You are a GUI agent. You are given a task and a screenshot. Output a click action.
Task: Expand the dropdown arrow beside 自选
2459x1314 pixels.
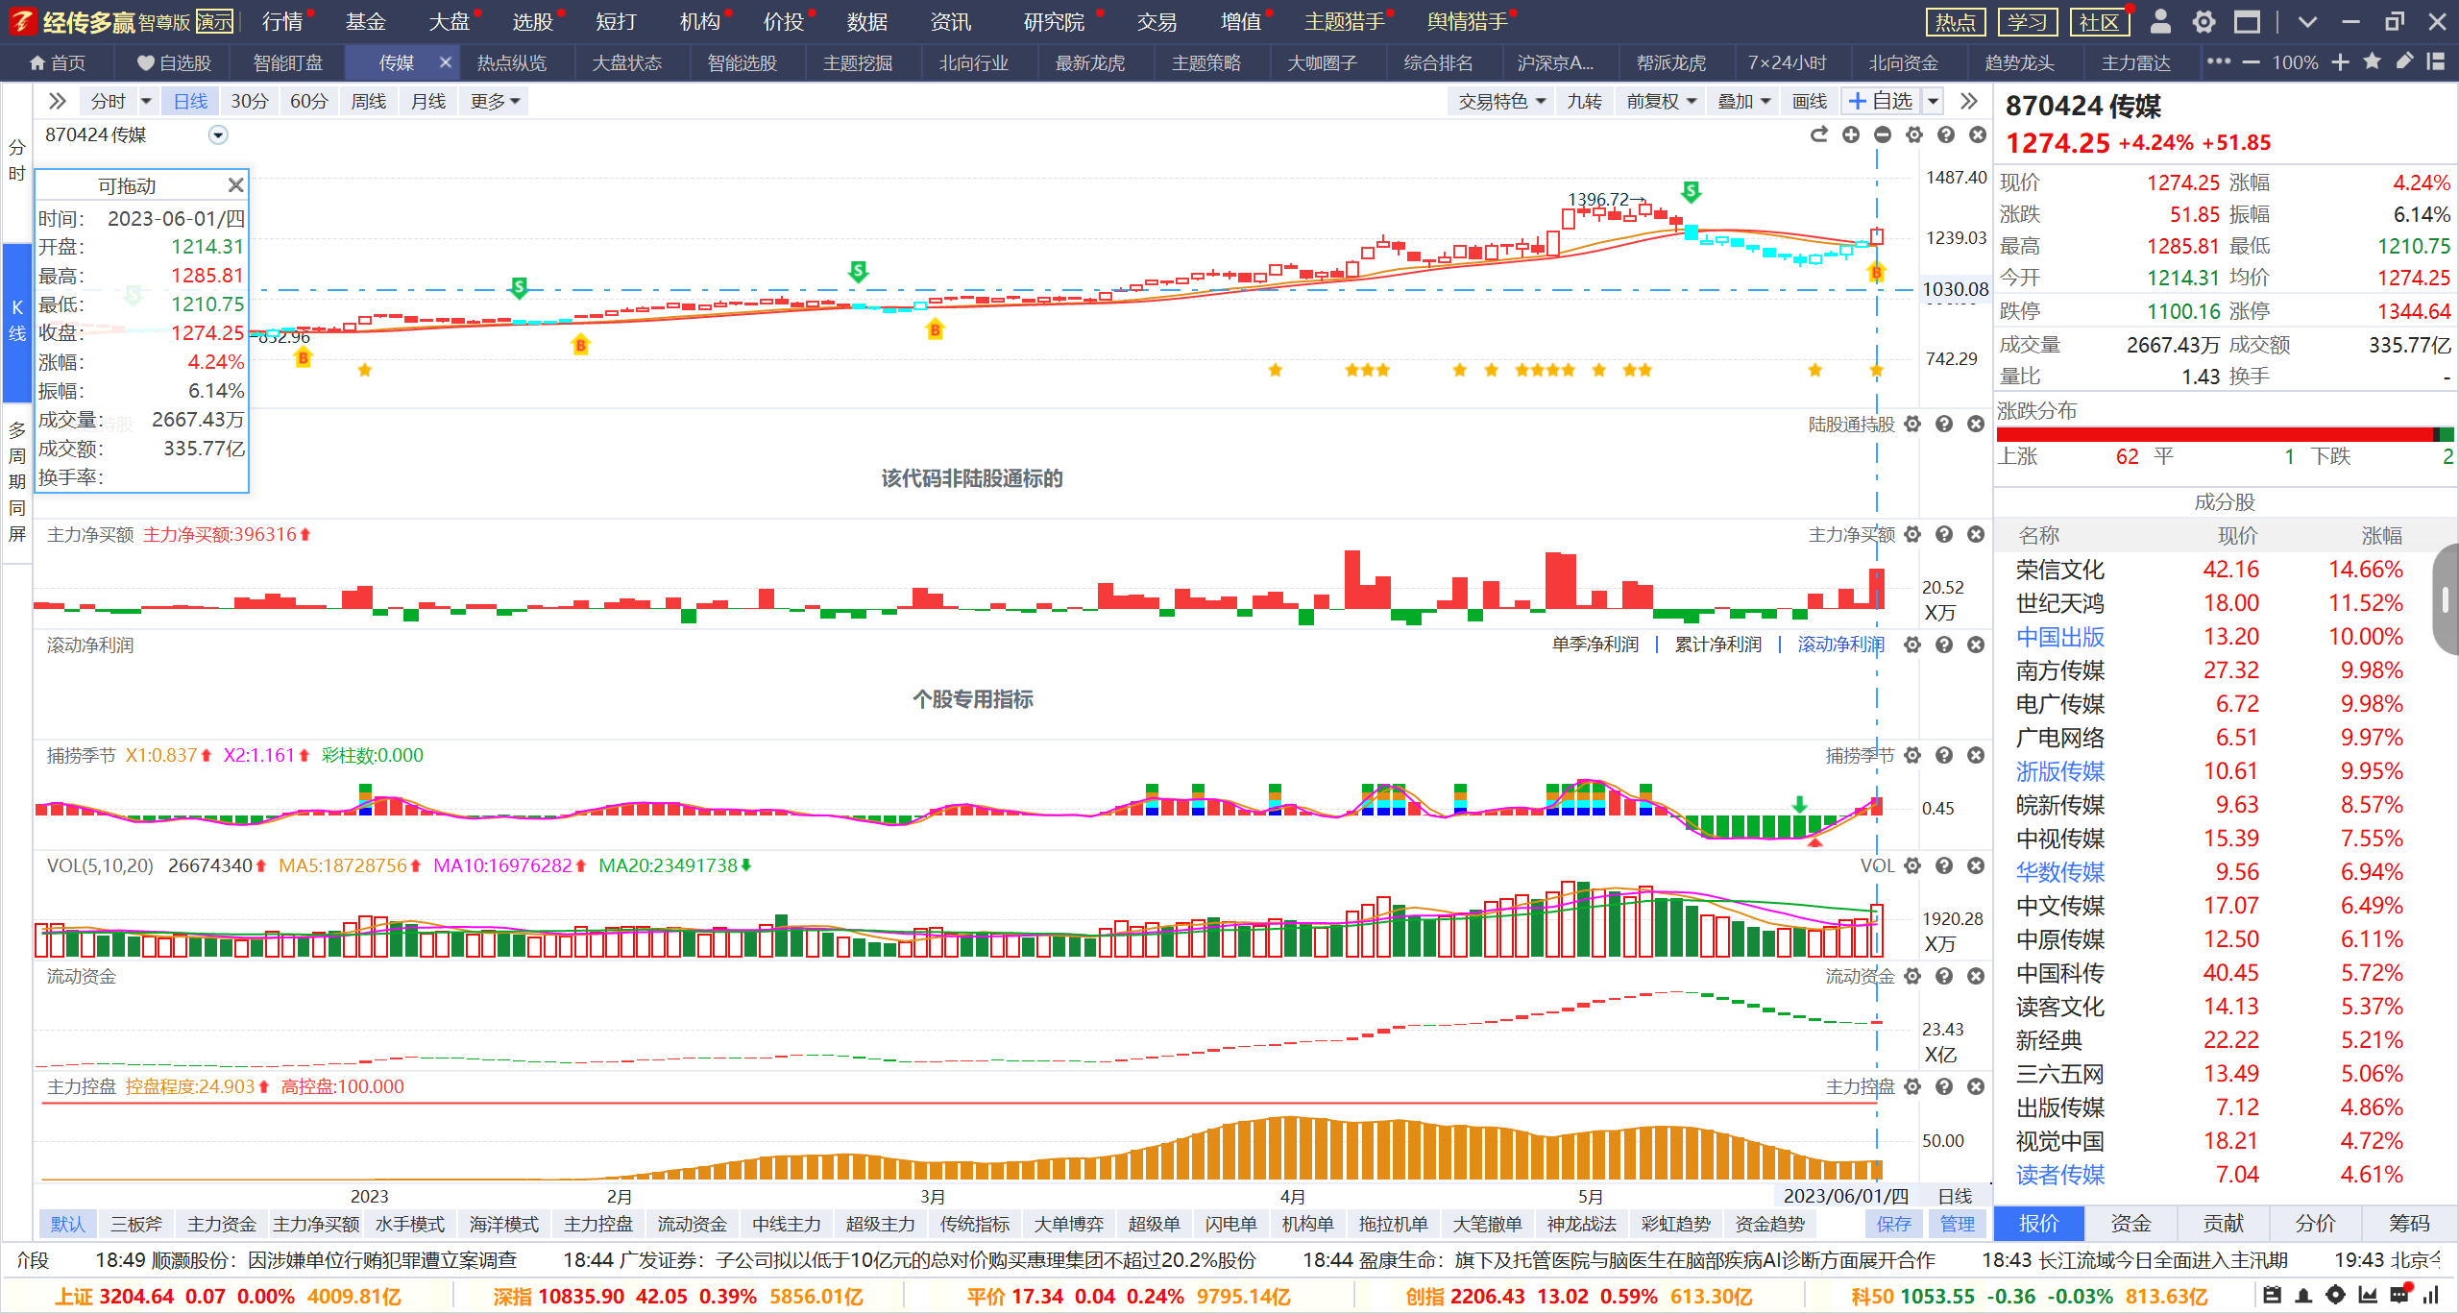pos(1934,101)
